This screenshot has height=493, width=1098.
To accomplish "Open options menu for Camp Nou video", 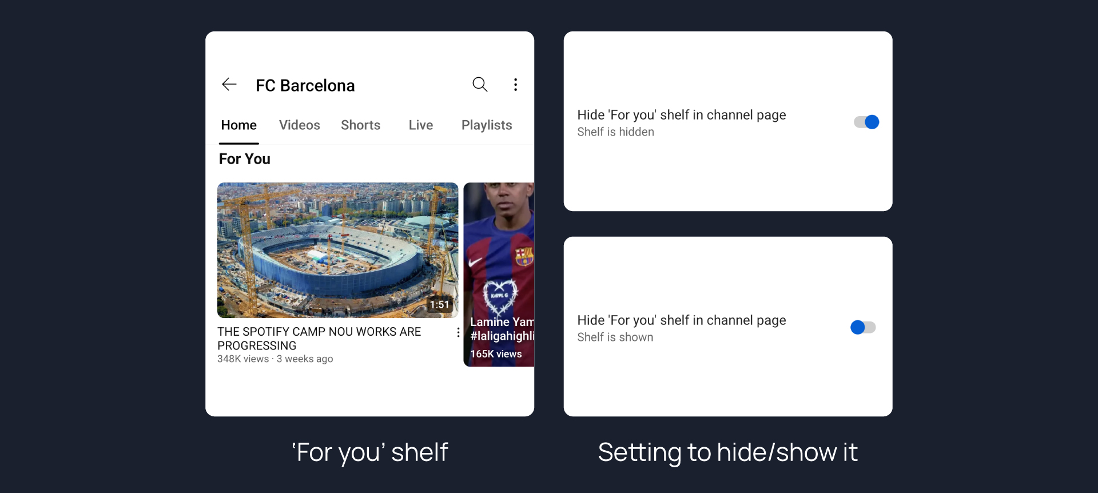I will coord(458,332).
